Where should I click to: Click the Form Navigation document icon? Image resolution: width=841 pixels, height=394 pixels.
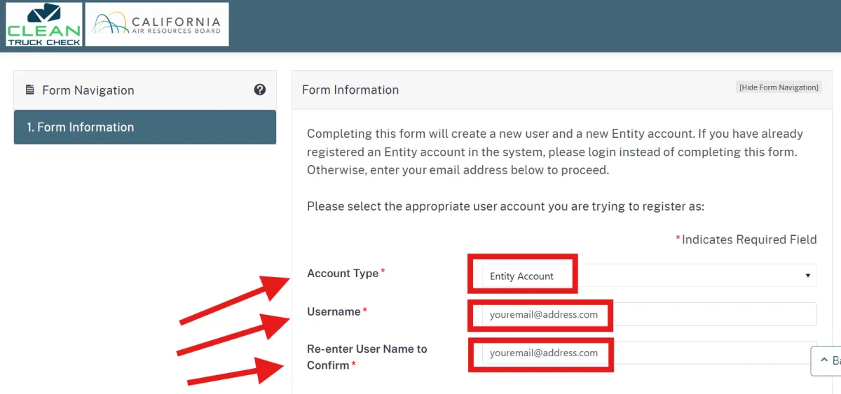(x=30, y=90)
